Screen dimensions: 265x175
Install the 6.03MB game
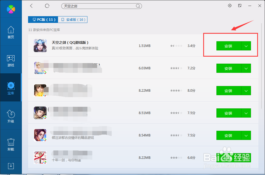click(229, 68)
